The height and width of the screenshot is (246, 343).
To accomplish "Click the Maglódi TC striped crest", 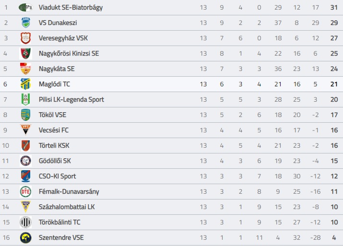I will click(x=25, y=84).
